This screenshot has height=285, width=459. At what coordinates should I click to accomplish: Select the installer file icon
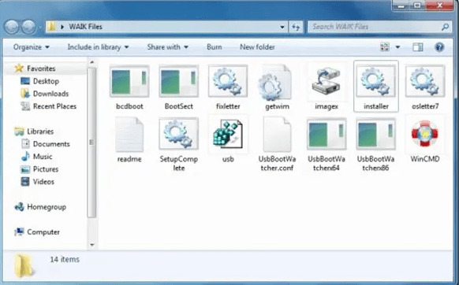[376, 81]
